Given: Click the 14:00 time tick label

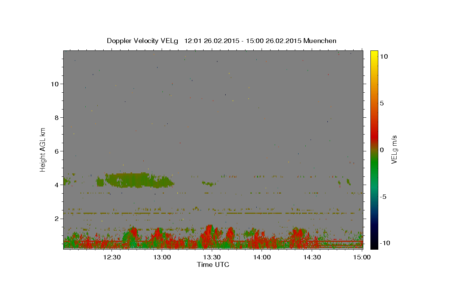Looking at the screenshot, I should [262, 257].
